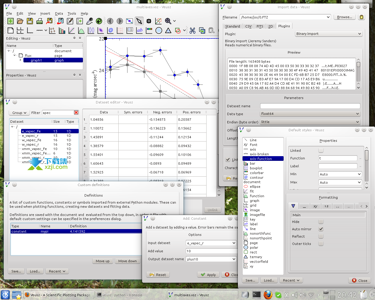Screen dimensions: 375x300
Task: Select the pointer select-items tool
Action: click(x=139, y=21)
